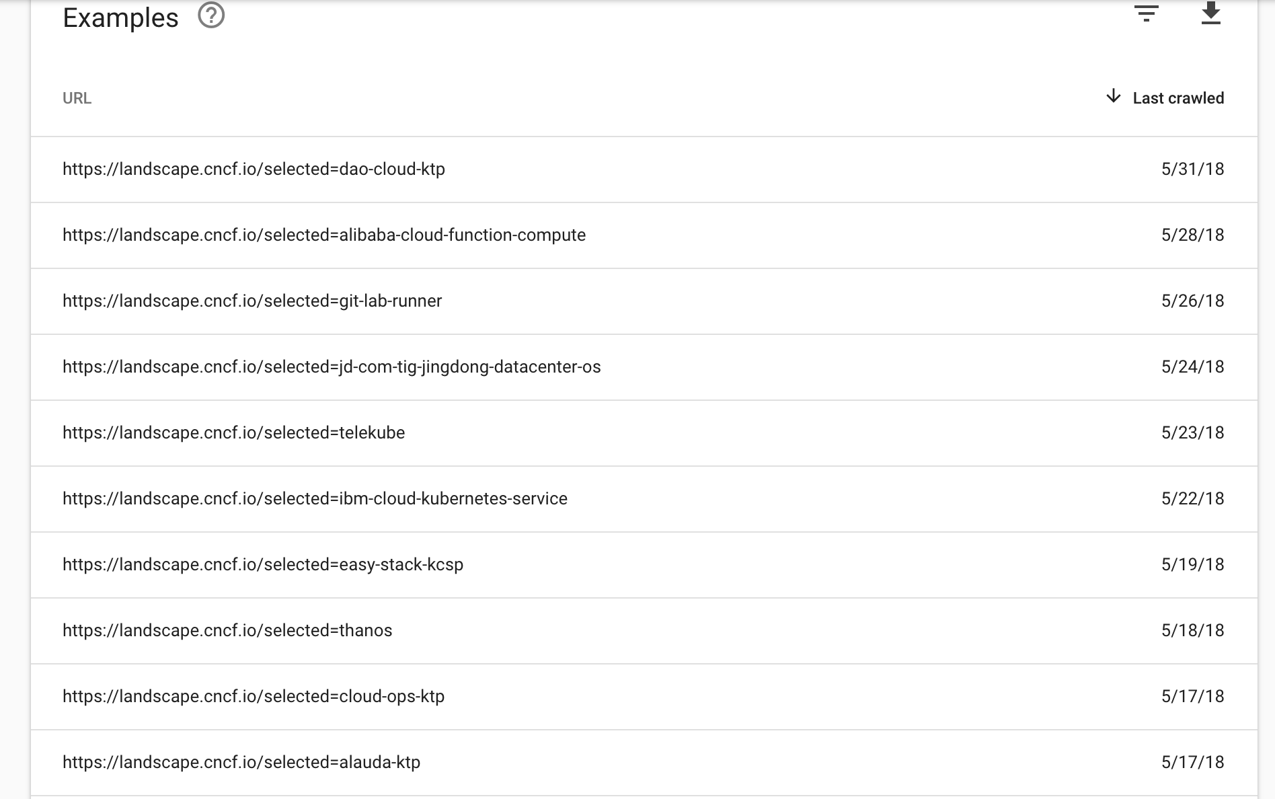The height and width of the screenshot is (799, 1275).
Task: Click the funnel-shaped filter icon
Action: 1147,13
